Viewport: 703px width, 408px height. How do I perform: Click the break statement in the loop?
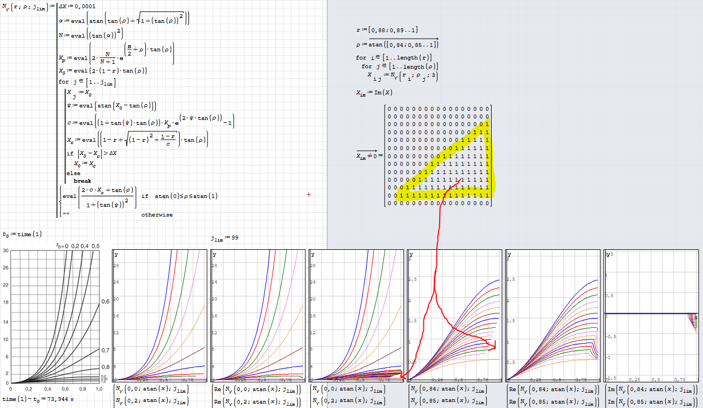click(82, 181)
